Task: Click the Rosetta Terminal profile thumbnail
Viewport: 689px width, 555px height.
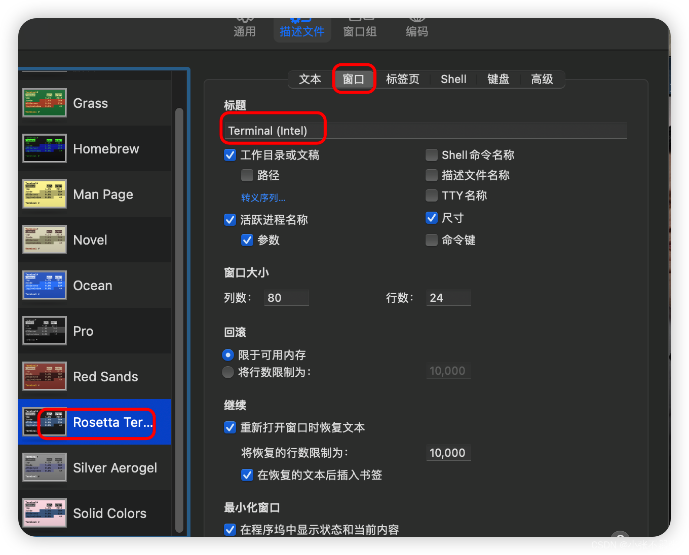Action: [x=45, y=422]
